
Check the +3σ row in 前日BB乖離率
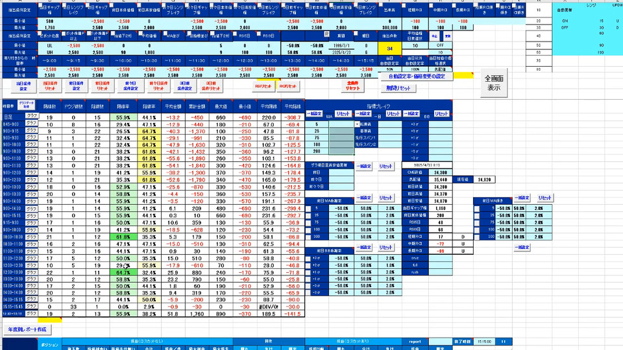308,259
